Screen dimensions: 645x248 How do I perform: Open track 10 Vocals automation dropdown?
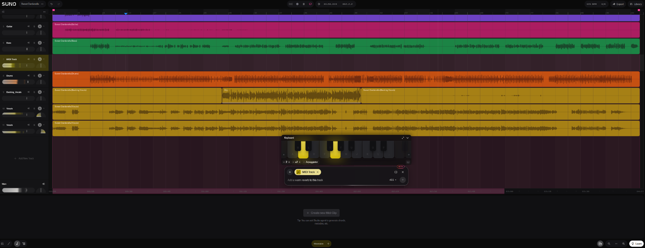point(43,108)
